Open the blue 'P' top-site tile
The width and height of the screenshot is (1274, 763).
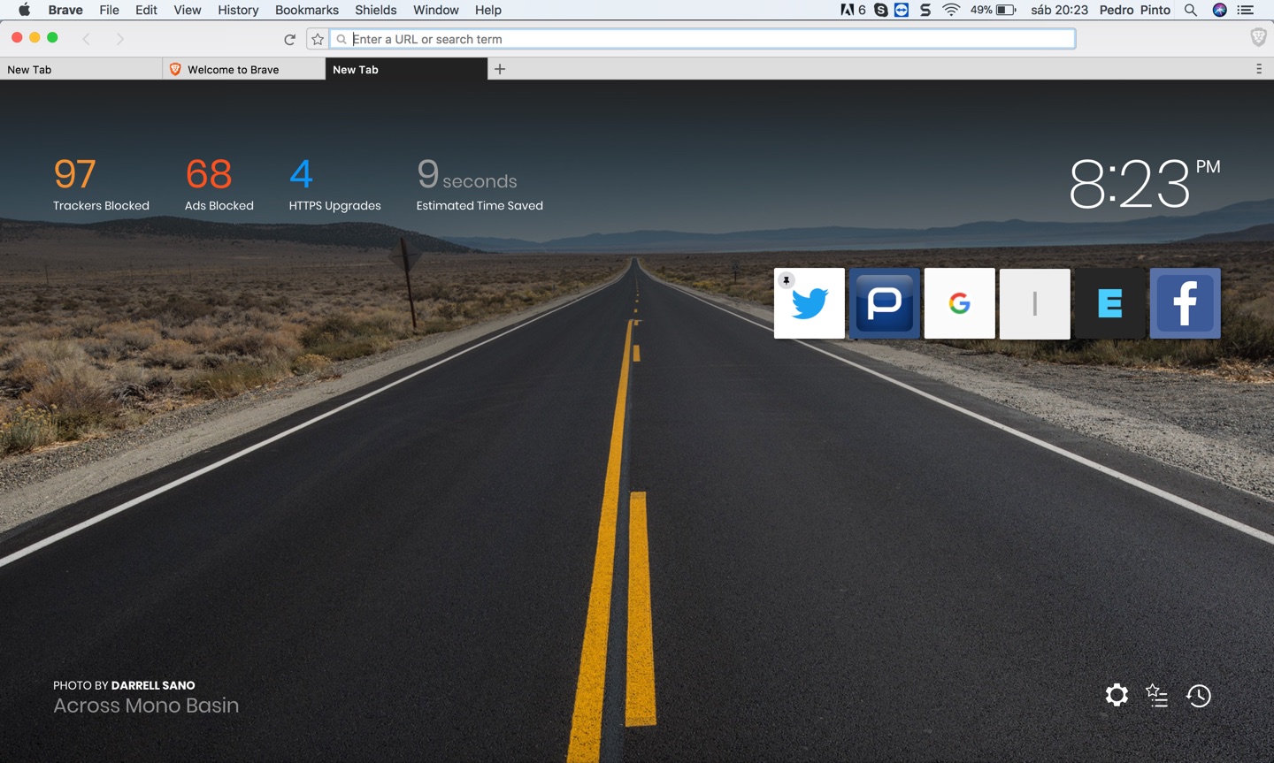884,303
